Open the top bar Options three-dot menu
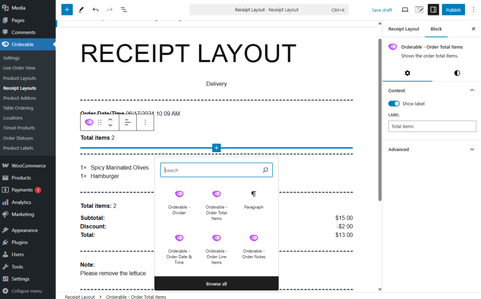Screen dimensions: 481x299 pos(473,10)
